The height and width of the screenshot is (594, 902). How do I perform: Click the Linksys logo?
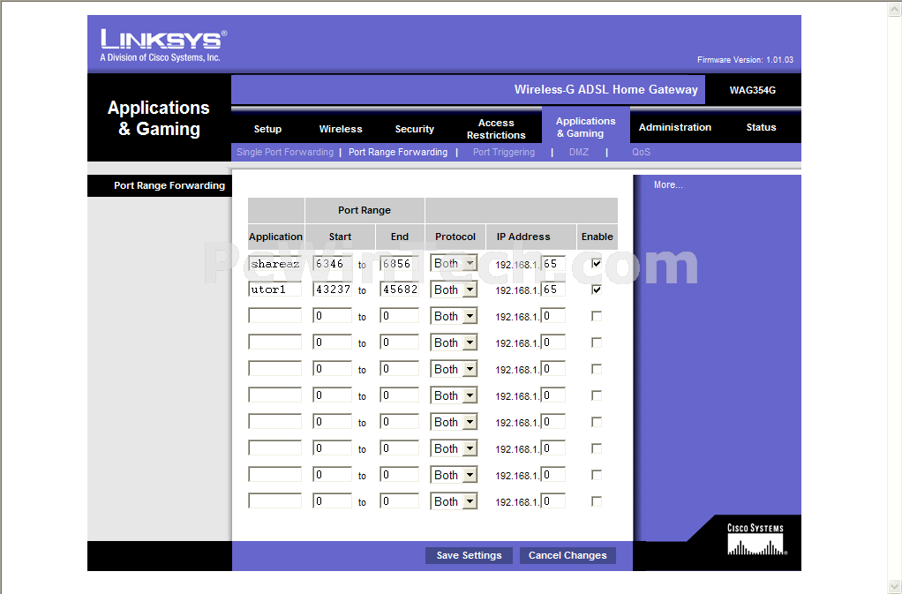(163, 45)
